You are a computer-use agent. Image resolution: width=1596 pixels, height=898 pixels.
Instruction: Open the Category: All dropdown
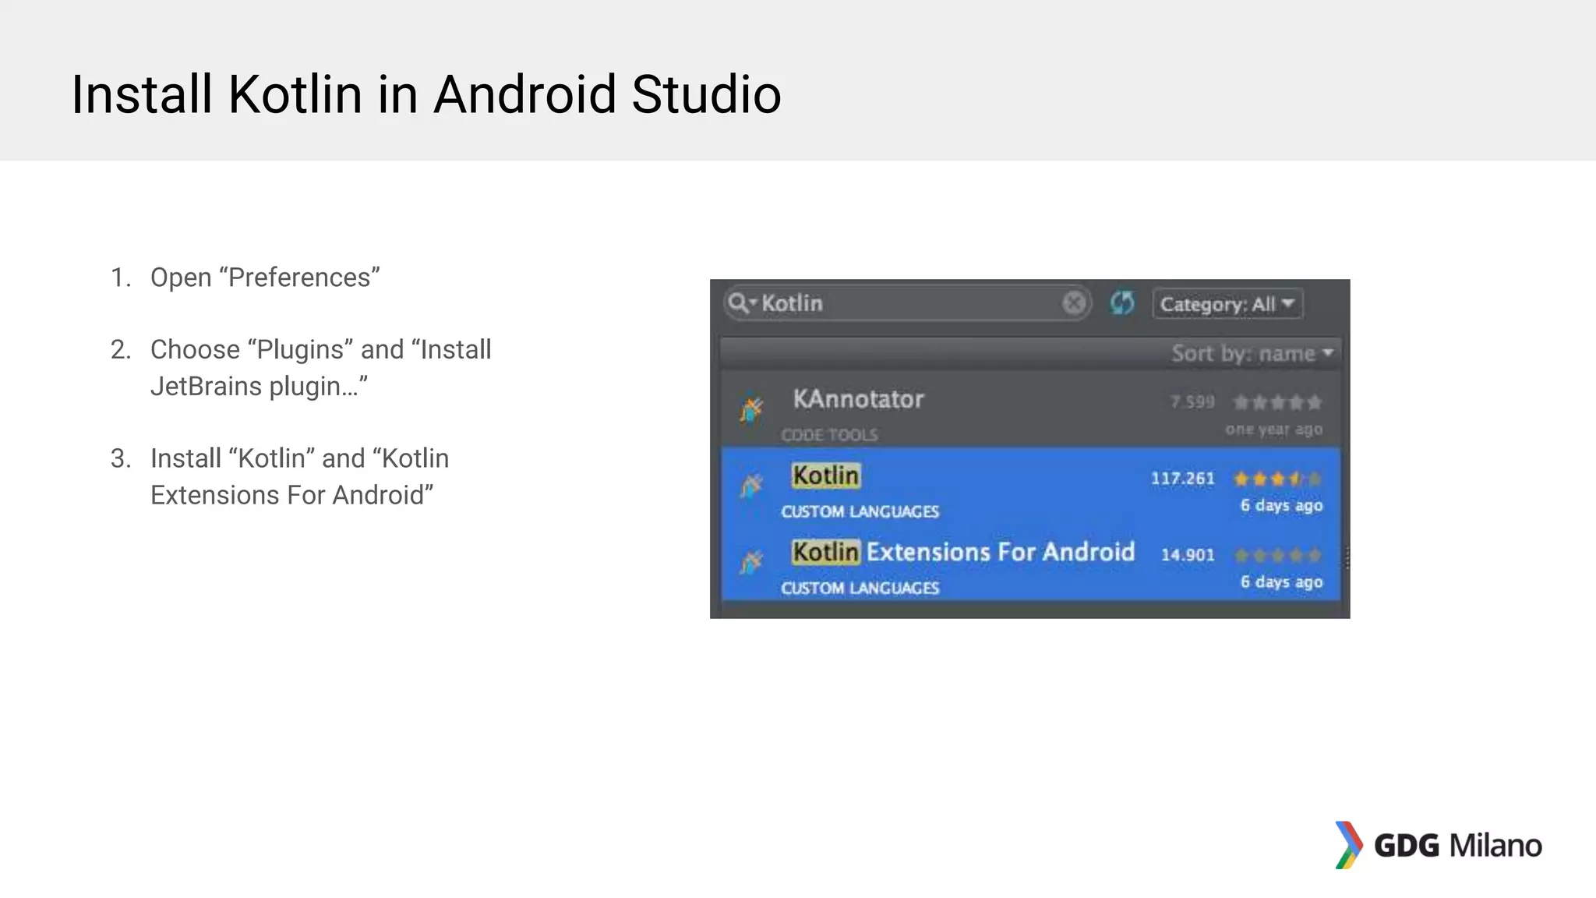click(x=1227, y=303)
